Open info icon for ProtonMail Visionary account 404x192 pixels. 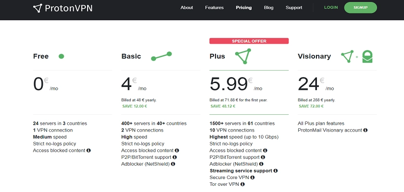pyautogui.click(x=366, y=130)
